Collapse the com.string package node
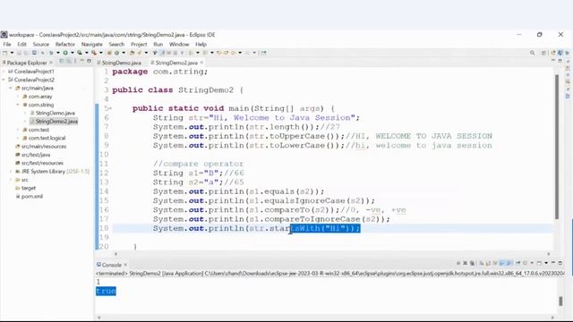The height and width of the screenshot is (322, 573). coord(18,105)
